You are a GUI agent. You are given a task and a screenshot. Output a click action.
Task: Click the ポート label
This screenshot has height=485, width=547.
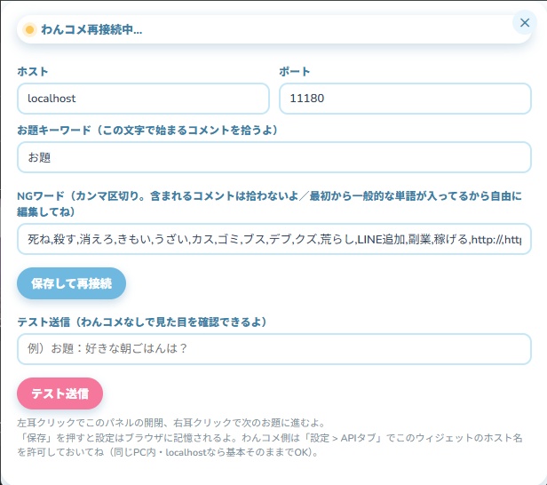pos(295,71)
